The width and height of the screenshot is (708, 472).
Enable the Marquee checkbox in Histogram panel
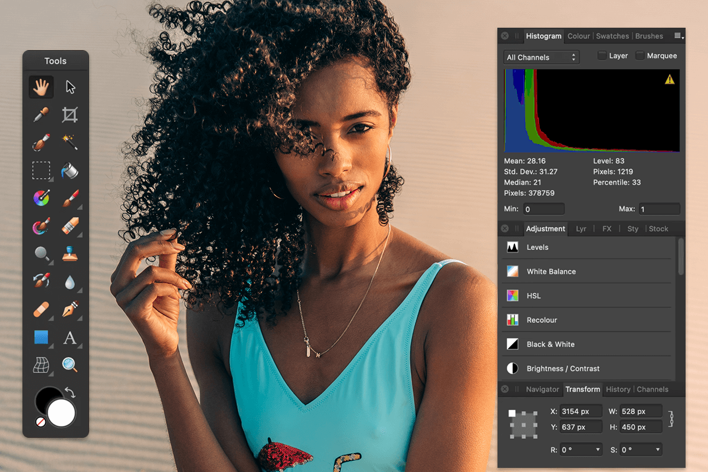640,55
